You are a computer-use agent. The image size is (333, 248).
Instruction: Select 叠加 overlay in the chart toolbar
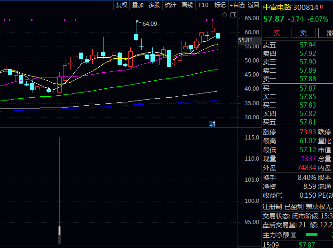(x=138, y=5)
